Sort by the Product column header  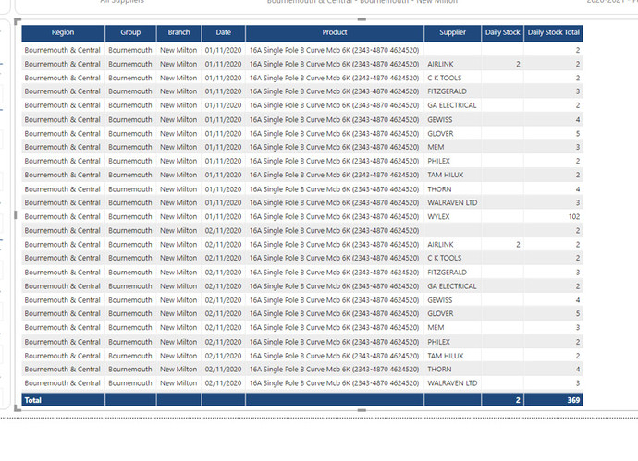[335, 32]
